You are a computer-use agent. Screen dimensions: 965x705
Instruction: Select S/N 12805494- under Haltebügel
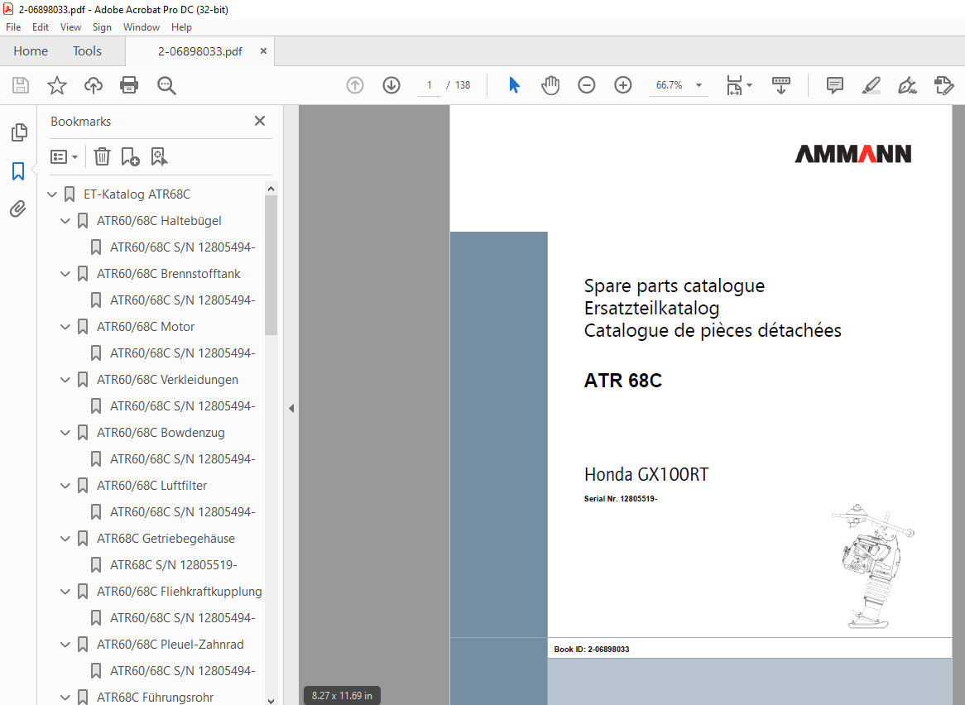(x=182, y=247)
